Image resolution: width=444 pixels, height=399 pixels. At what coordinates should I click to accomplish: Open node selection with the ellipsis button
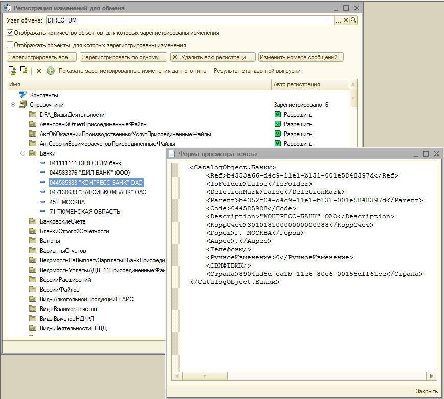(338, 20)
